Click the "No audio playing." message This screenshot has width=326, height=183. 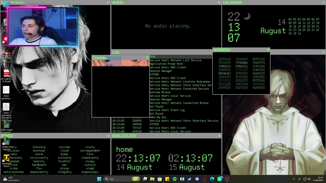click(168, 26)
